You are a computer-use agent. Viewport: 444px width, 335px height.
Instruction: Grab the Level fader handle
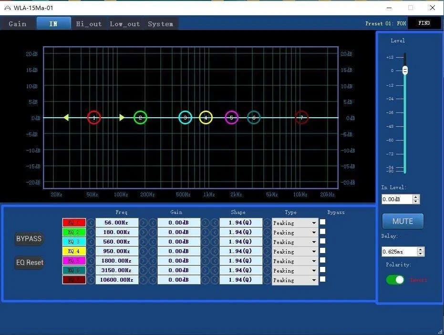point(405,70)
